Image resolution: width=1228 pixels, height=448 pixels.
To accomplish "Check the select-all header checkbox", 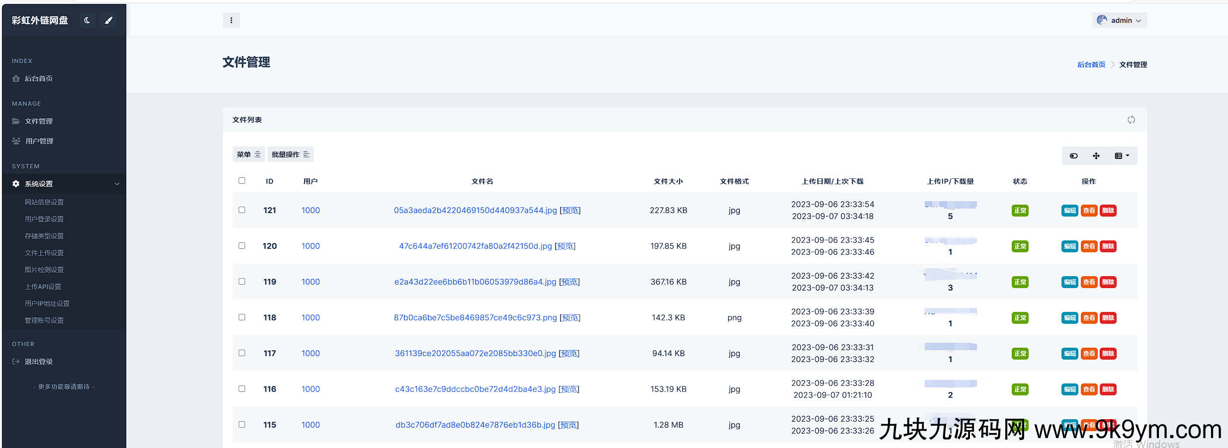I will (242, 181).
